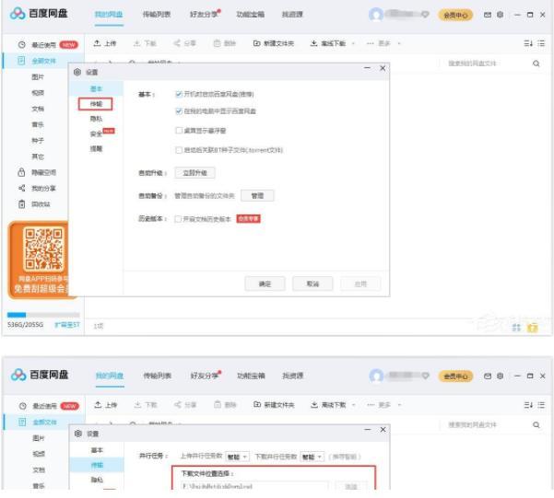This screenshot has width=554, height=498.
Task: Click the 新建文件夹 new folder icon in upper toolbar
Action: pos(257,43)
